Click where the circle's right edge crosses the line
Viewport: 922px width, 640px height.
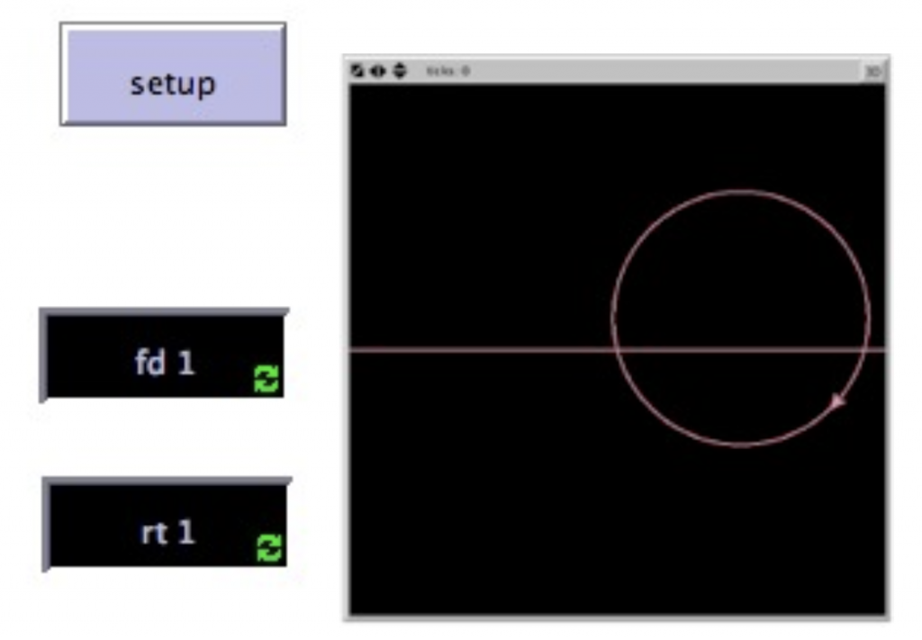[x=864, y=349]
